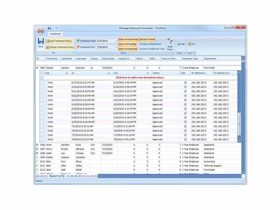The width and height of the screenshot is (280, 210).
Task: Toggle the Show All Pending filter
Action: tap(127, 44)
